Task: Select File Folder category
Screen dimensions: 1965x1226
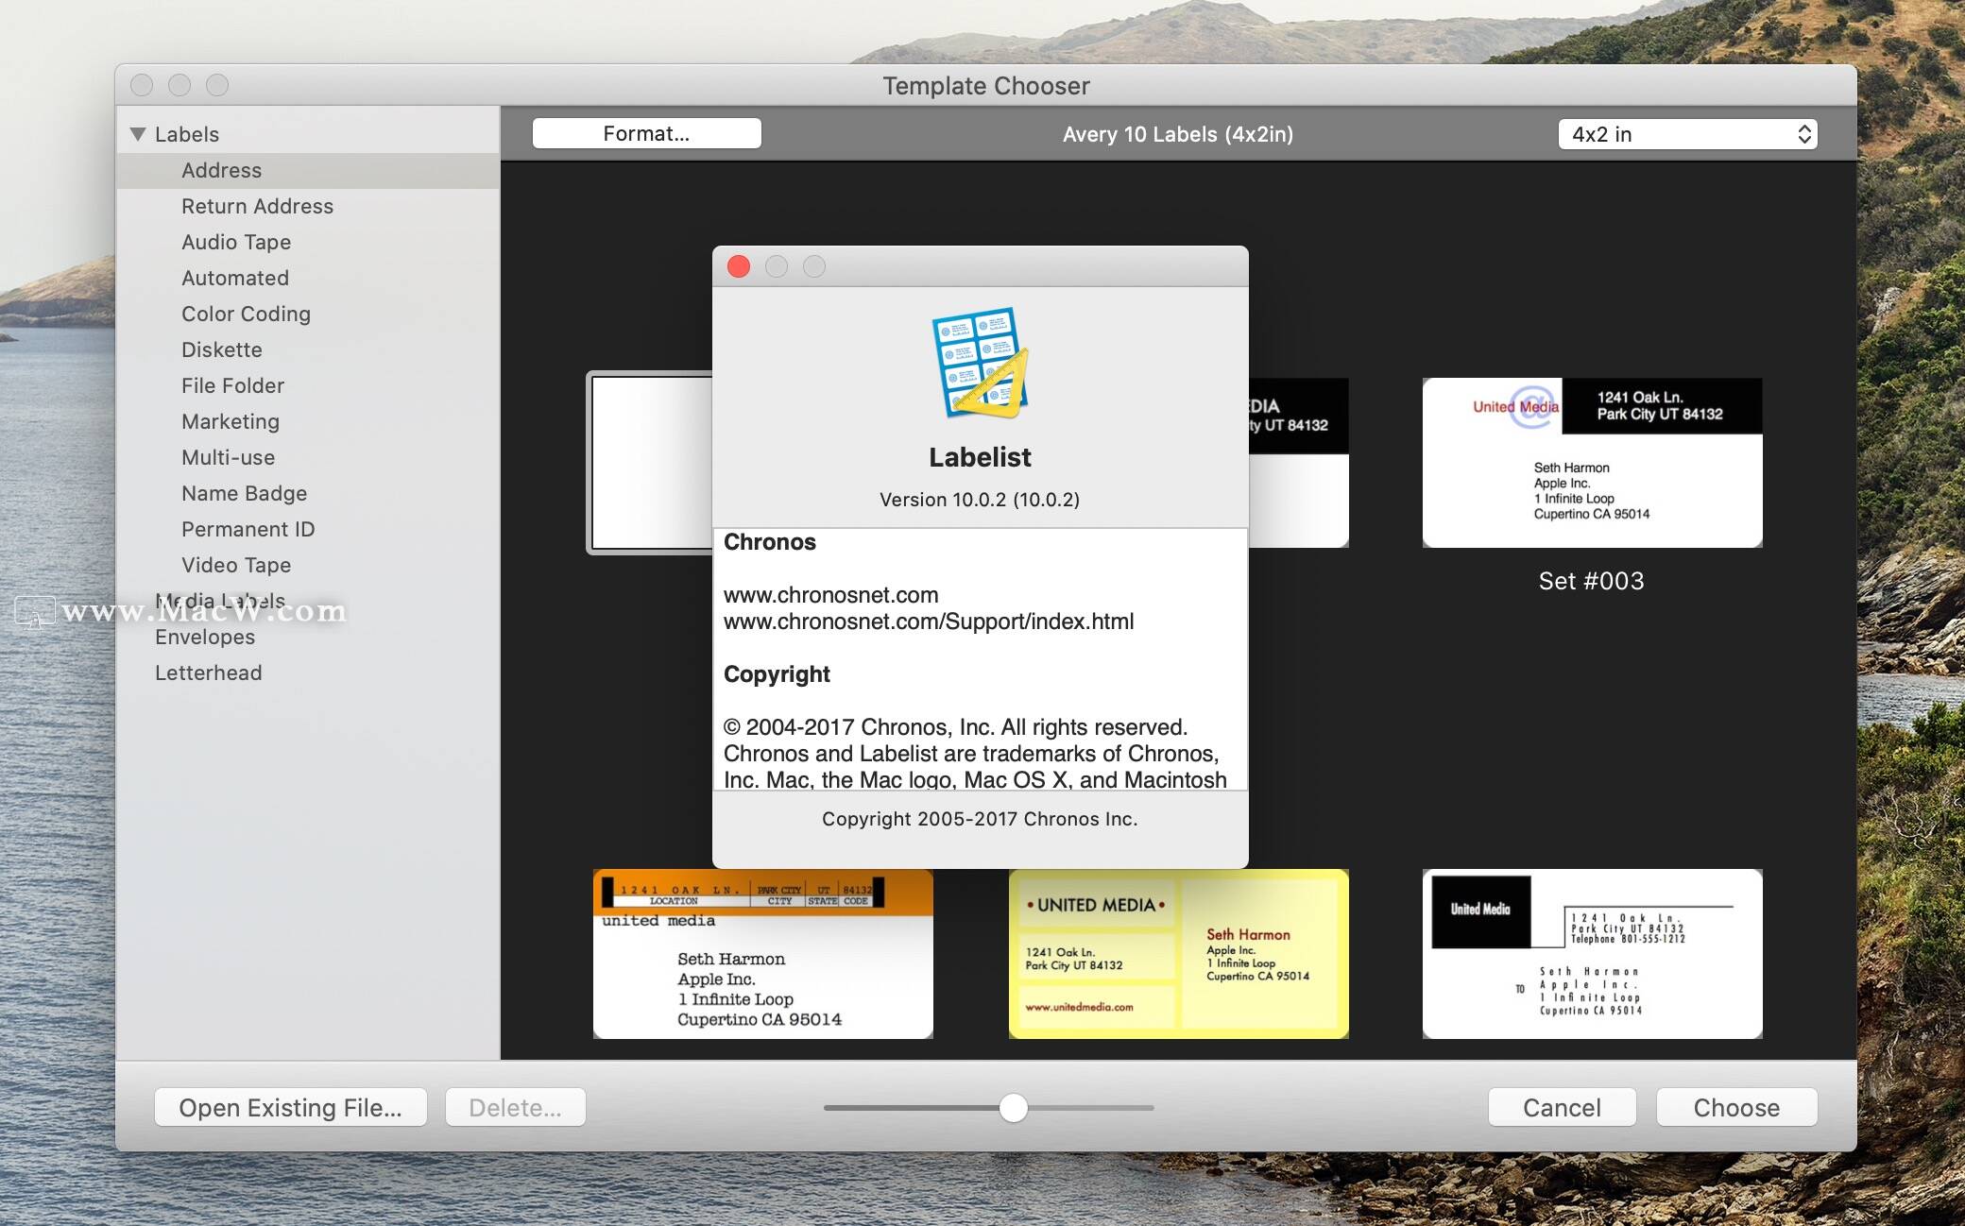Action: click(x=232, y=385)
